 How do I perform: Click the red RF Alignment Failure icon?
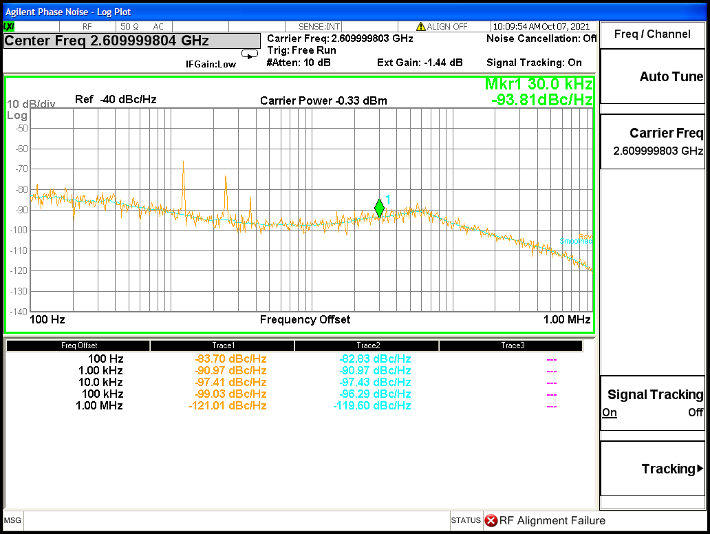pos(491,520)
